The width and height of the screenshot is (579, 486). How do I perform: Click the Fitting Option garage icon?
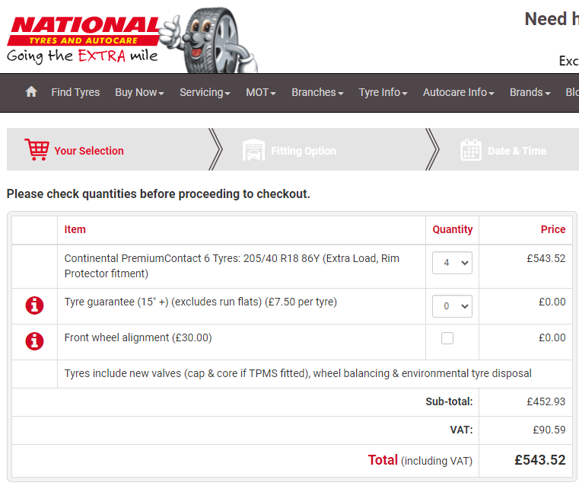(x=253, y=150)
